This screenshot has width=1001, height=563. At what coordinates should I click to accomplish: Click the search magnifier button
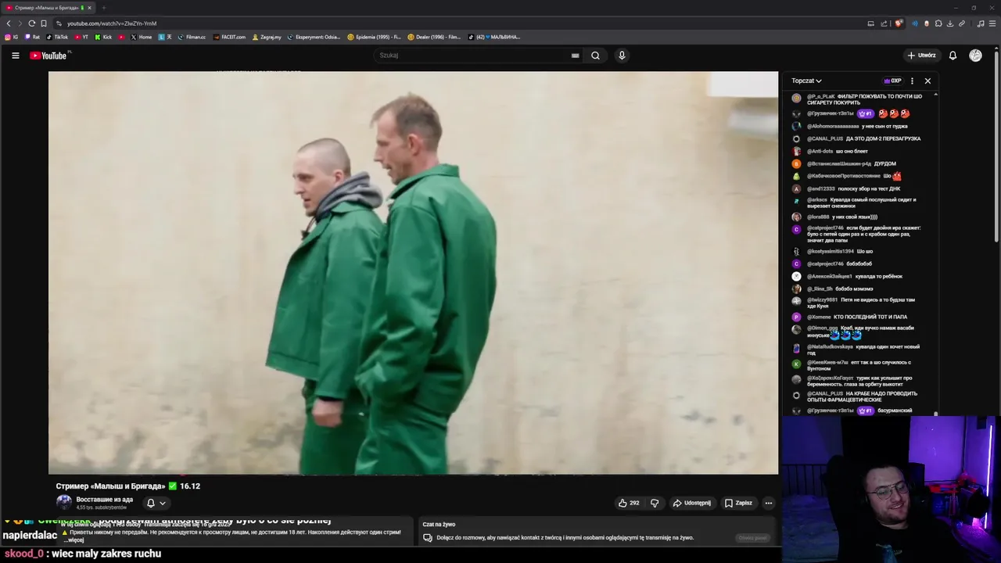coord(595,56)
